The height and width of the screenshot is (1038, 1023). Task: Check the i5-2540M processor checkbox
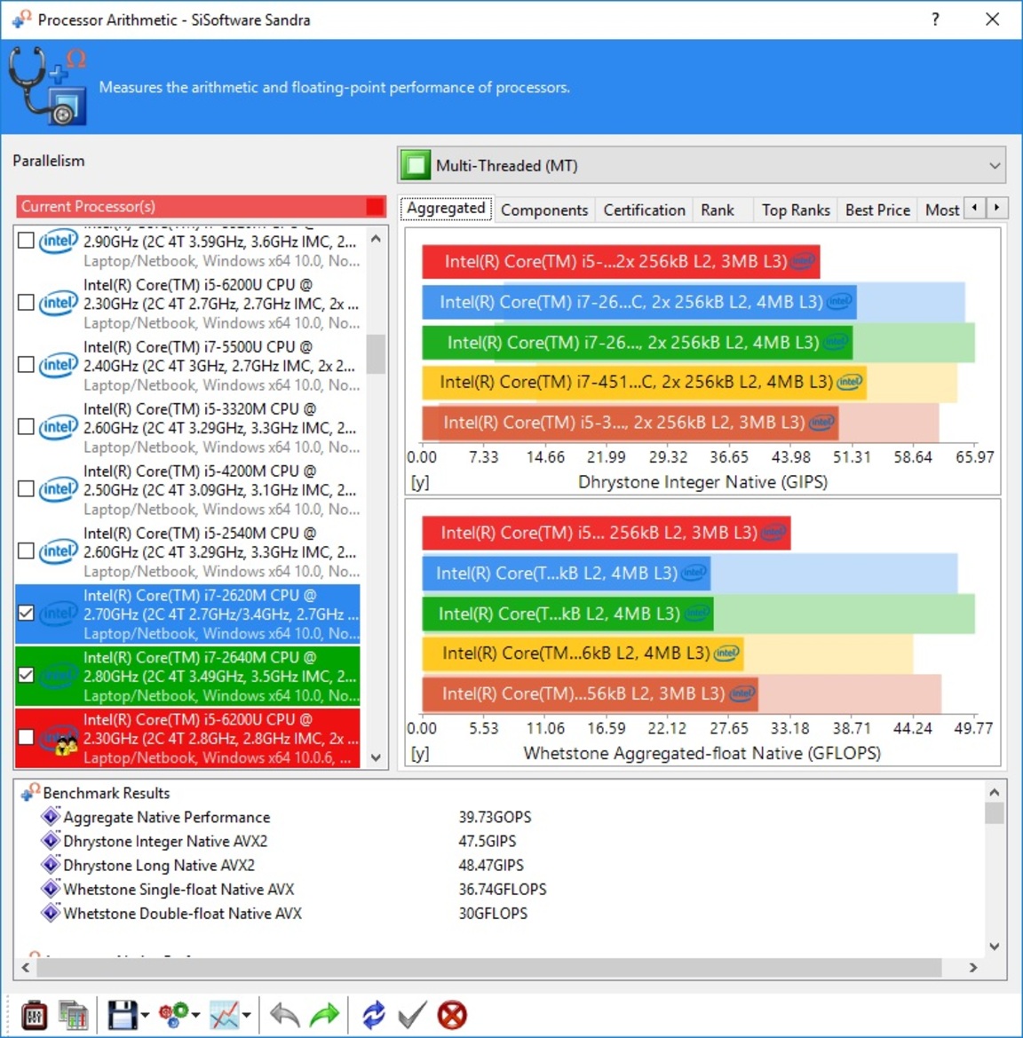26,551
